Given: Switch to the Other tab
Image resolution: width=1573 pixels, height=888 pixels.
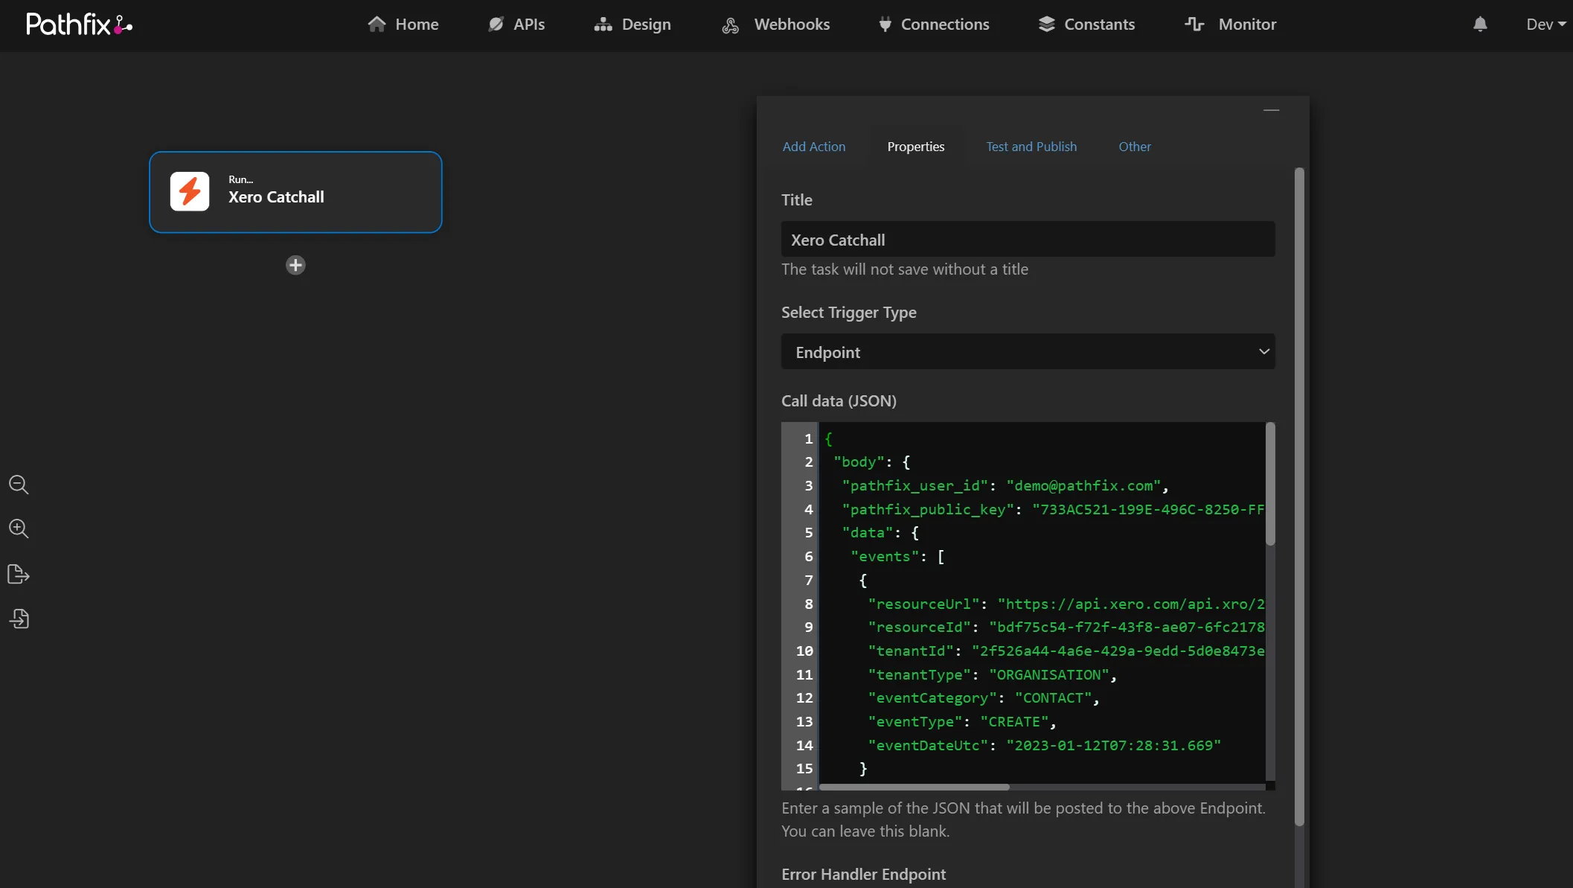Looking at the screenshot, I should [1135, 147].
